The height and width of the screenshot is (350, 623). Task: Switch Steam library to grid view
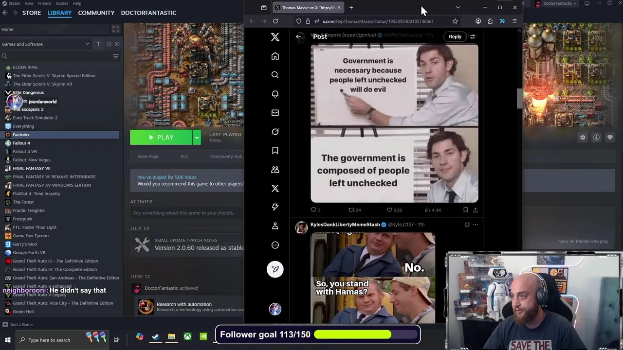(116, 30)
